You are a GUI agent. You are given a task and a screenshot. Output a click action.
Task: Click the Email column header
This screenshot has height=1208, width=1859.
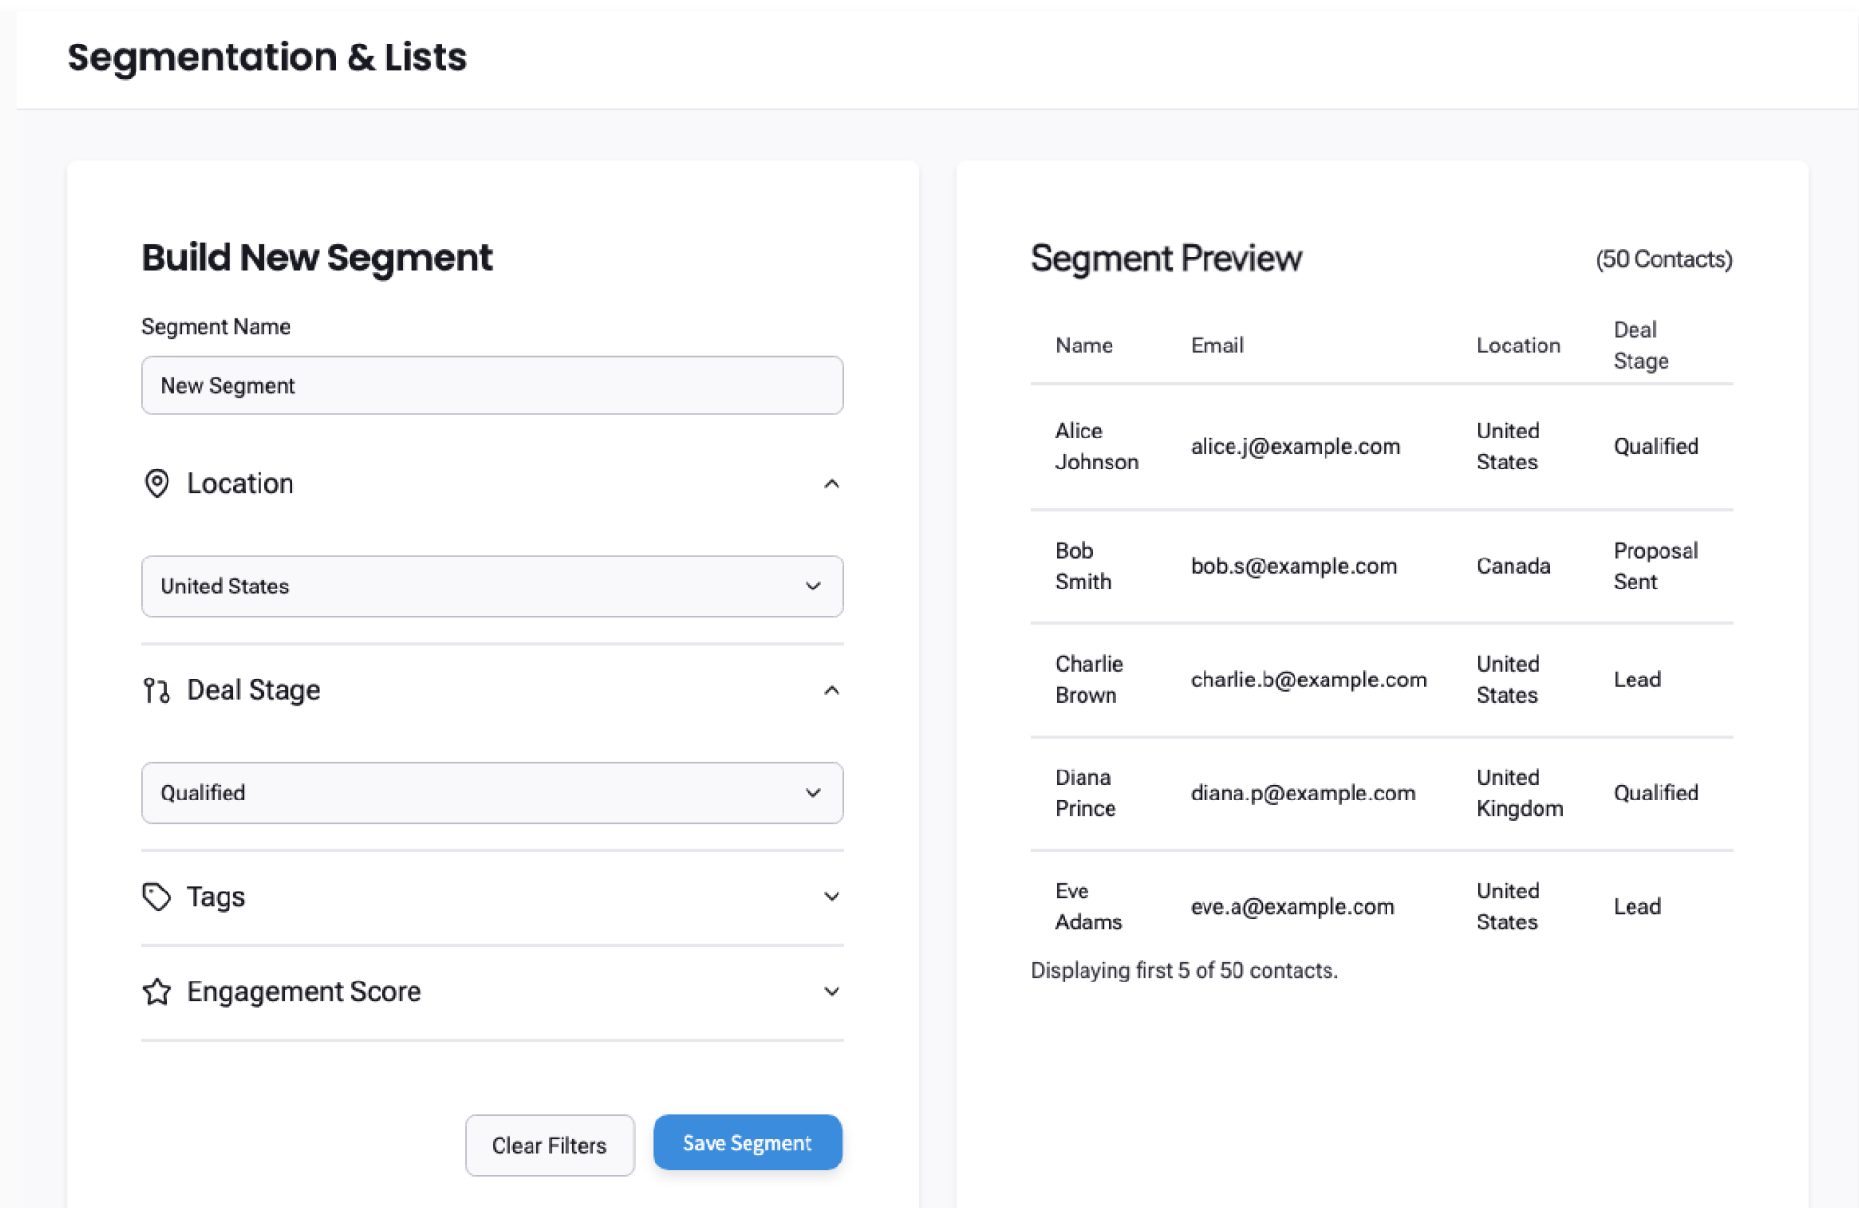(x=1217, y=346)
